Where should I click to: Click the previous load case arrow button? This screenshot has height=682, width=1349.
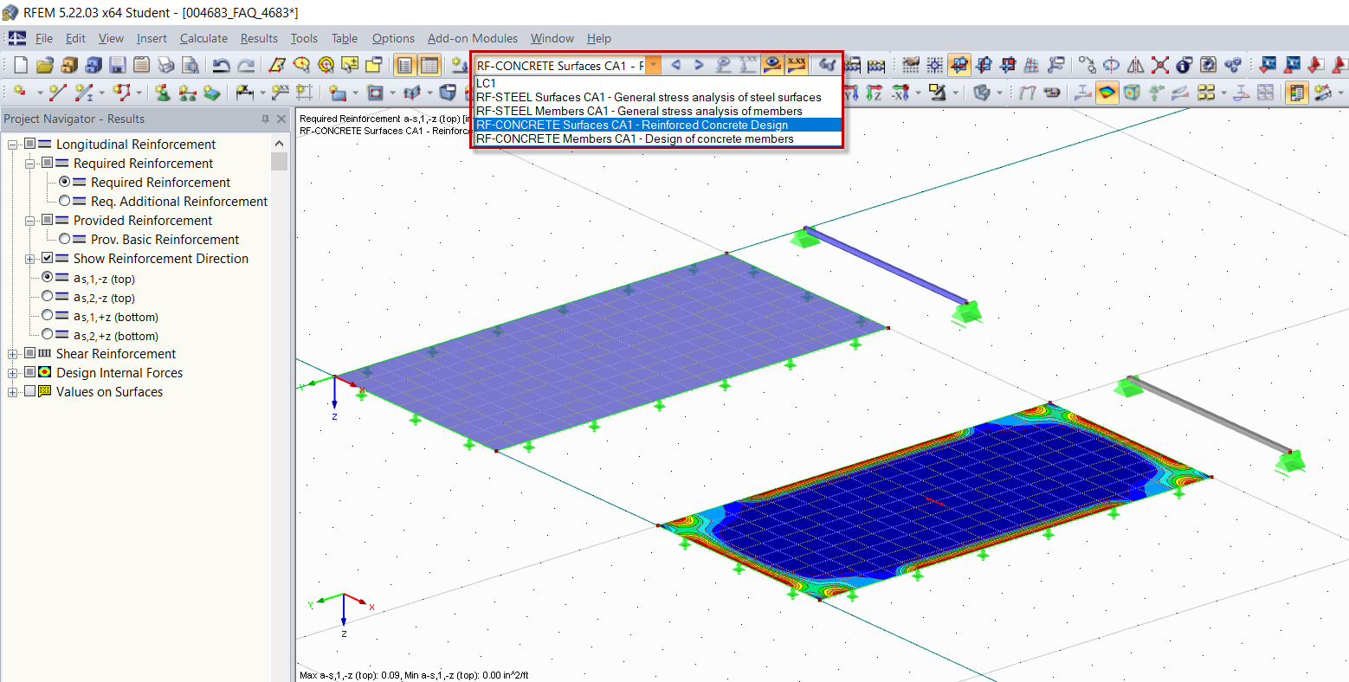(x=676, y=65)
